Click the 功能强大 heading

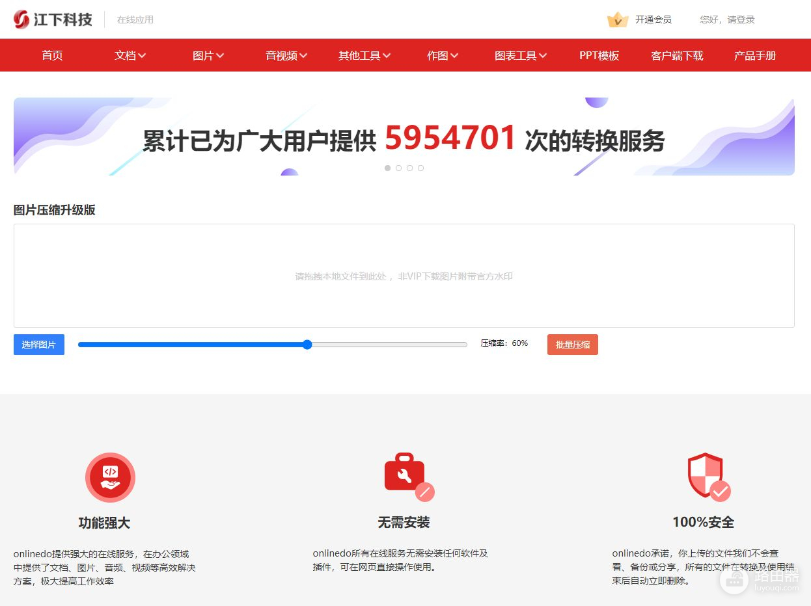pyautogui.click(x=104, y=523)
